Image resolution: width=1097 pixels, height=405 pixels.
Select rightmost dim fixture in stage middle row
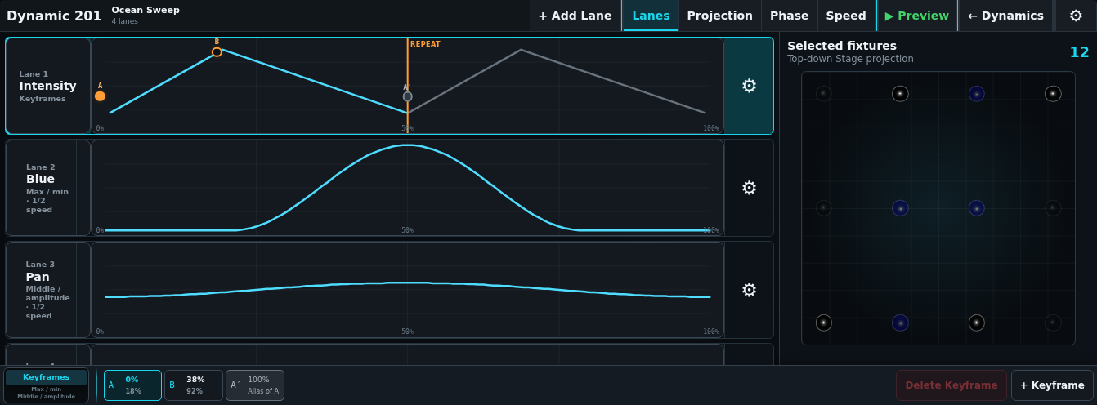point(1053,208)
